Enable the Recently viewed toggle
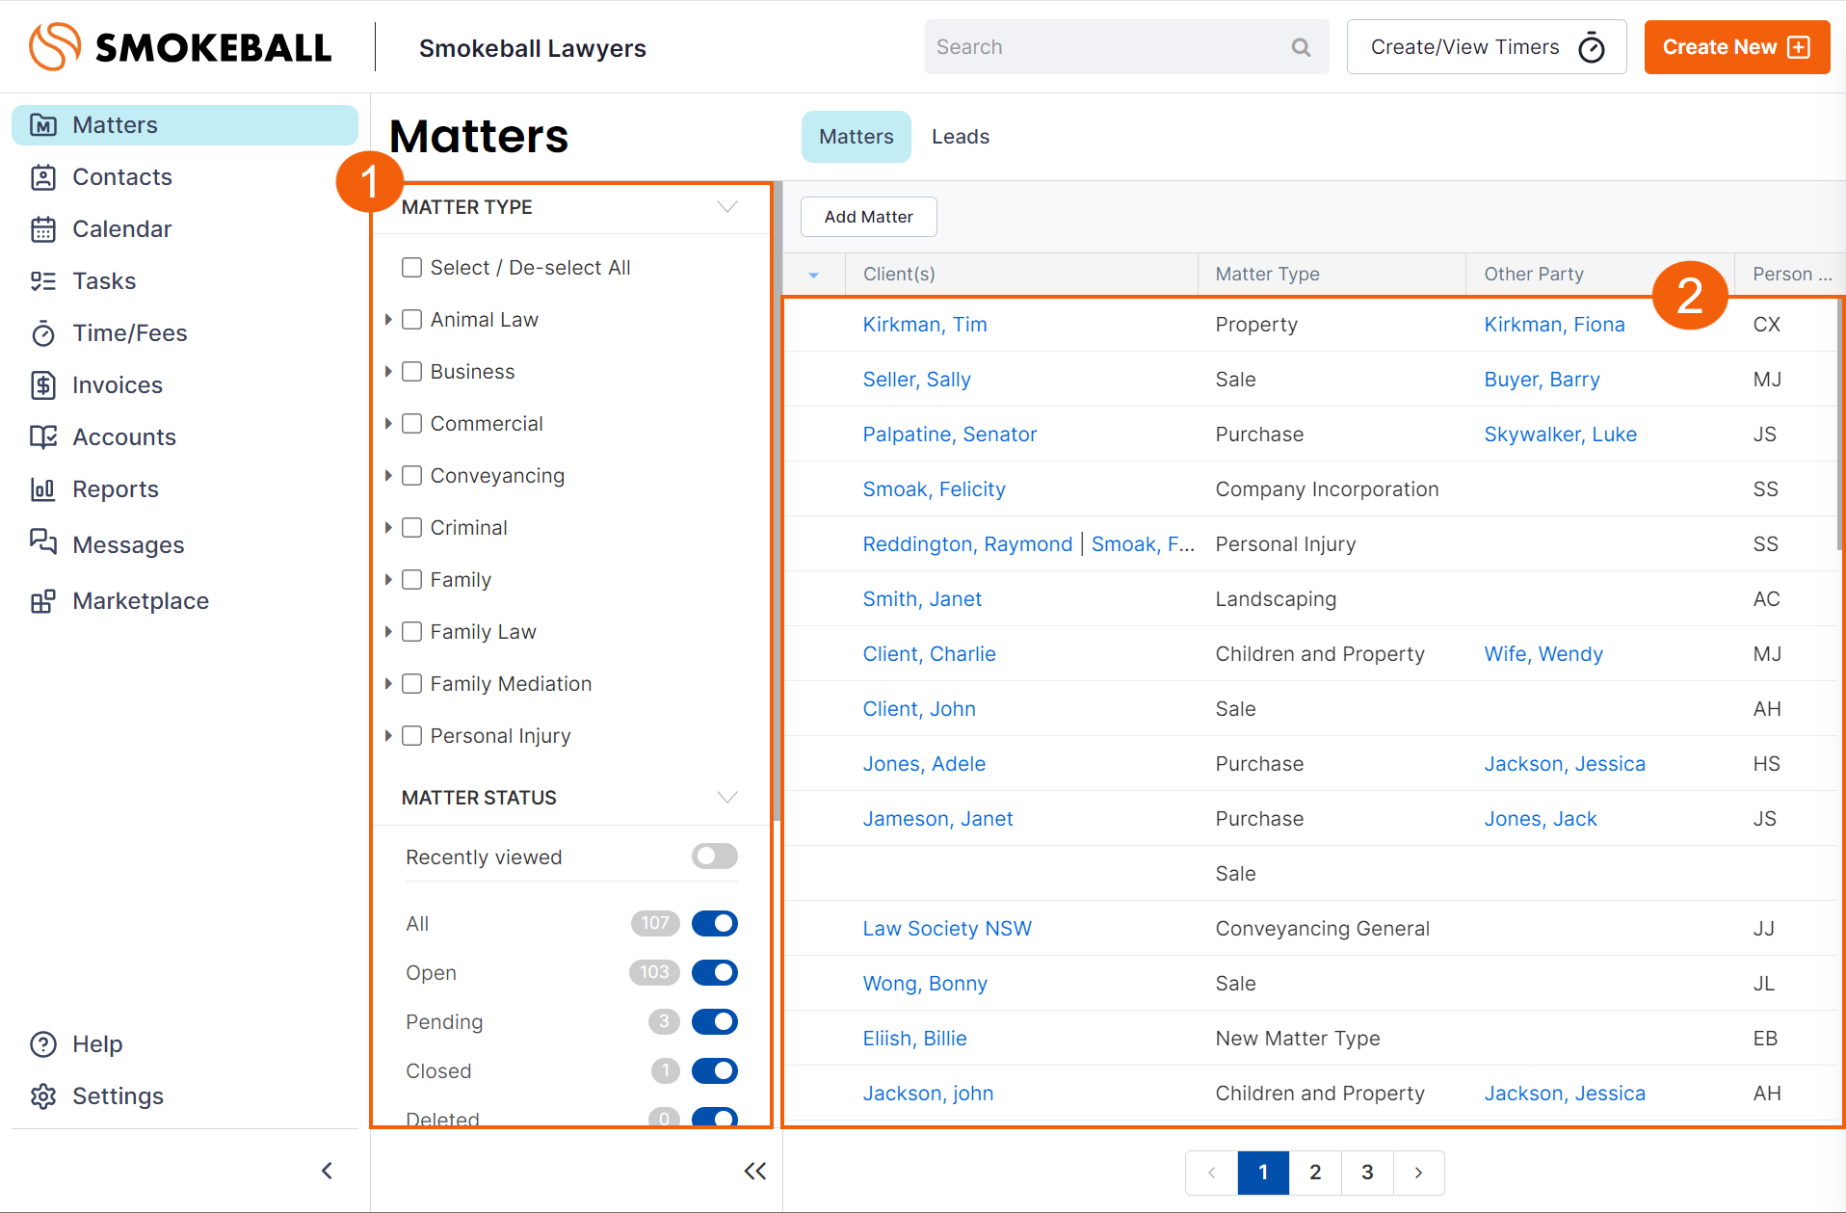Viewport: 1846px width, 1213px height. [x=715, y=857]
